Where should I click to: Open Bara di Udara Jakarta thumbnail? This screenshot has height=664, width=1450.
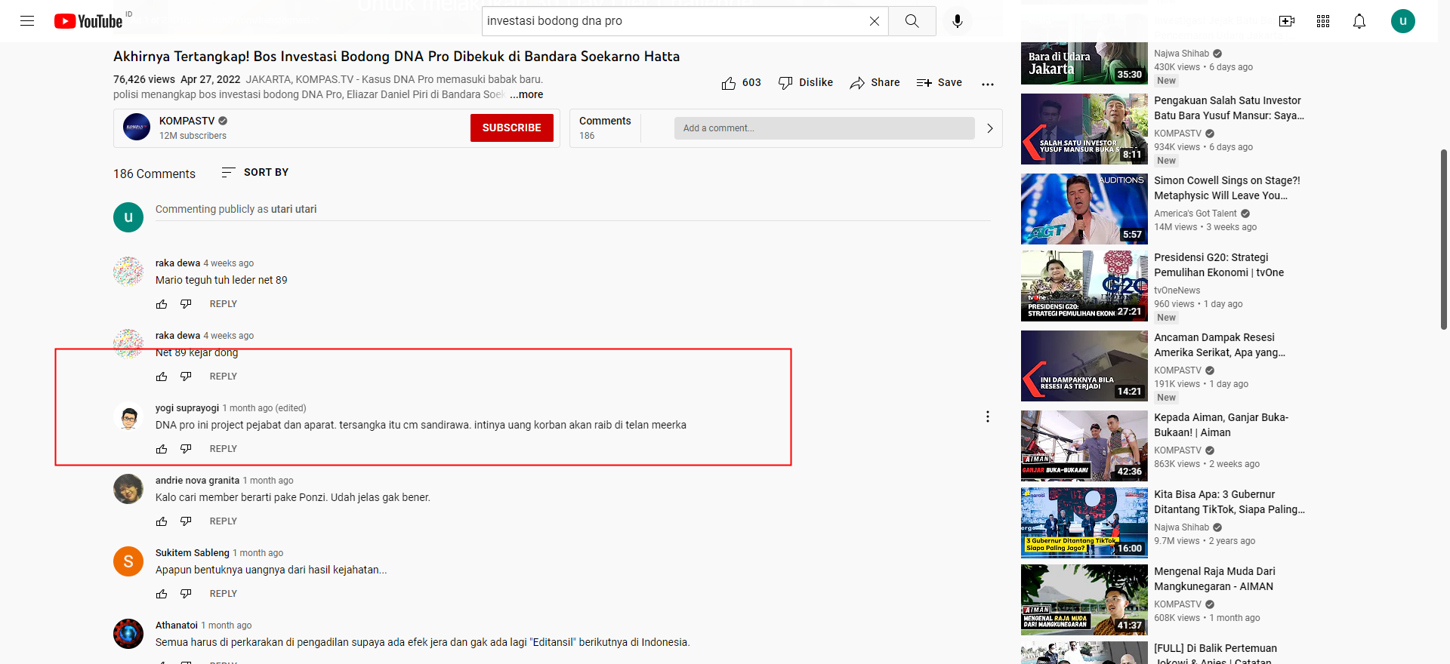coord(1084,63)
